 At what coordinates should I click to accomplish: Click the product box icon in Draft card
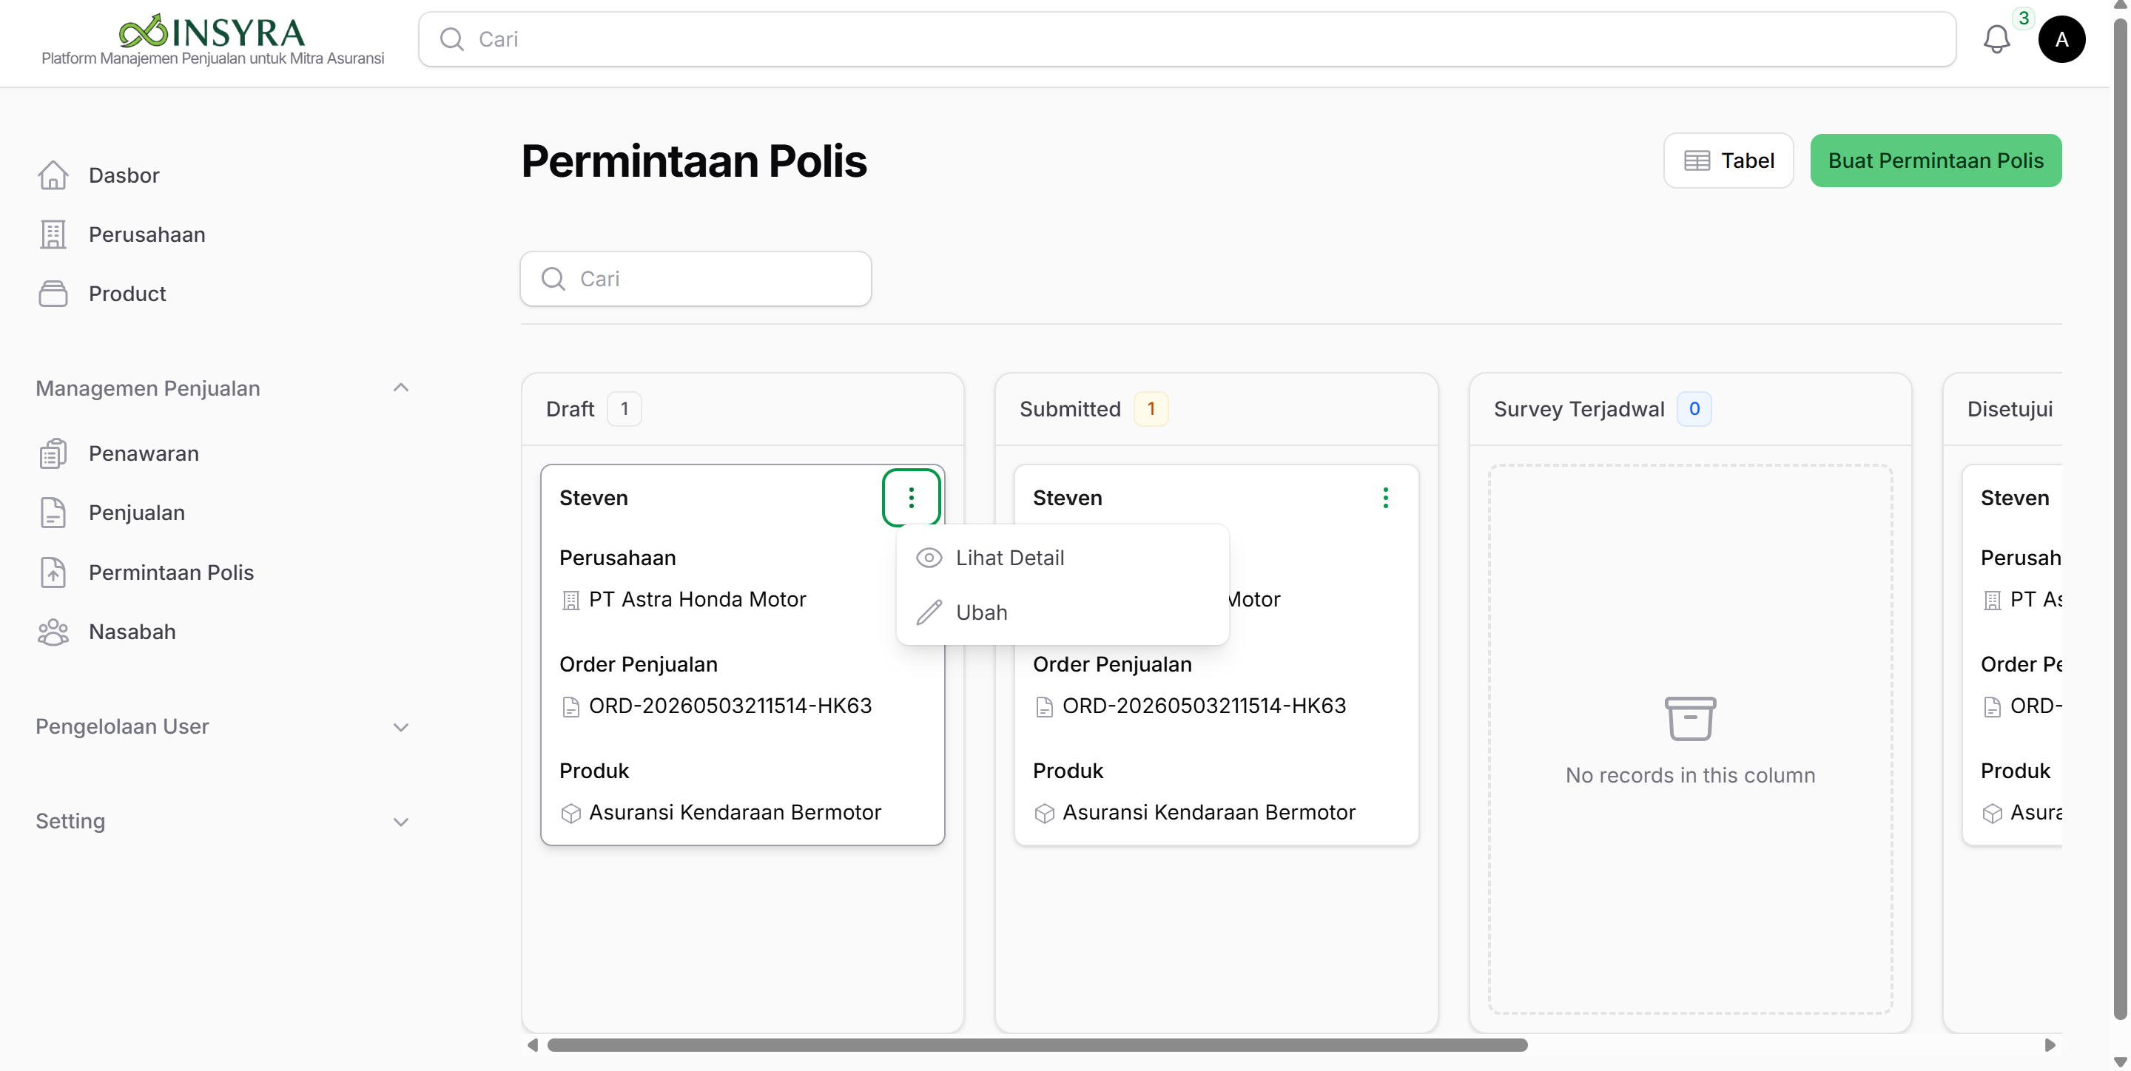[x=570, y=813]
